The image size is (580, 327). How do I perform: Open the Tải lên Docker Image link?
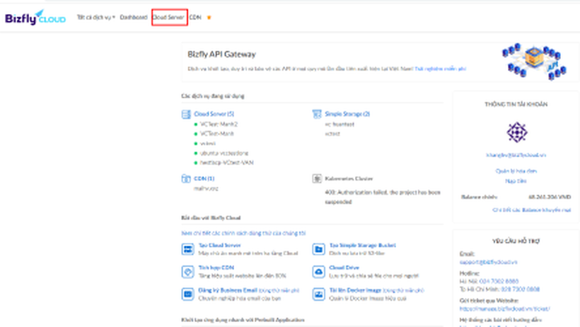coord(355,290)
